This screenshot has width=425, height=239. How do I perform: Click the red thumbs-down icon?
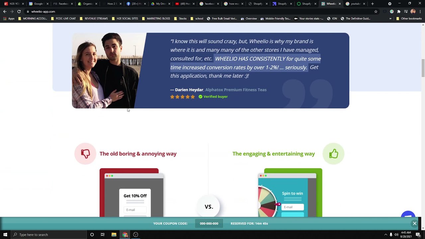pyautogui.click(x=85, y=154)
